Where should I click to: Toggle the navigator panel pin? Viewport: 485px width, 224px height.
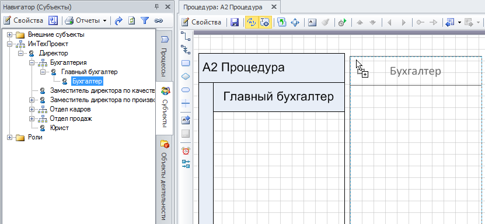tap(157, 7)
